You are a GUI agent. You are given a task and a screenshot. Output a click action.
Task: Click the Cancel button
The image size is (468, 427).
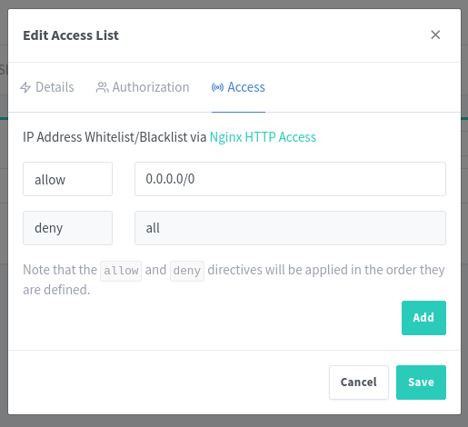coord(359,382)
